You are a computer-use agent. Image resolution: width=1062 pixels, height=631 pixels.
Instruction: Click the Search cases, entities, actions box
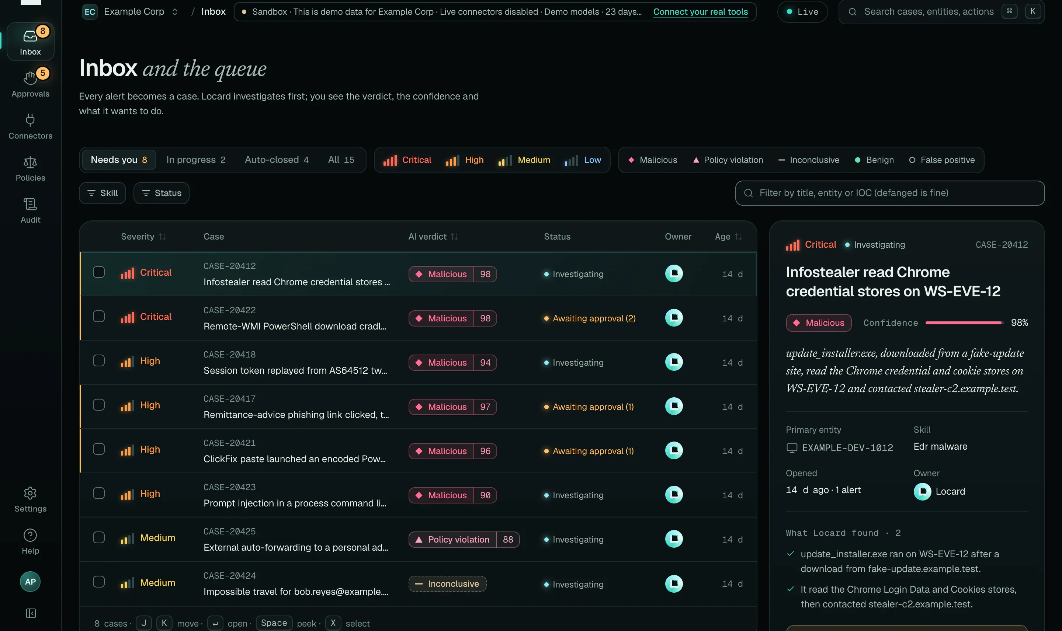point(941,12)
